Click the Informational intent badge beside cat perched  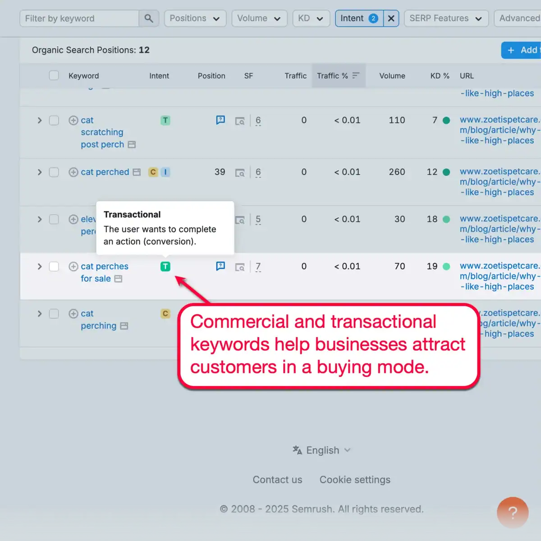[165, 172]
